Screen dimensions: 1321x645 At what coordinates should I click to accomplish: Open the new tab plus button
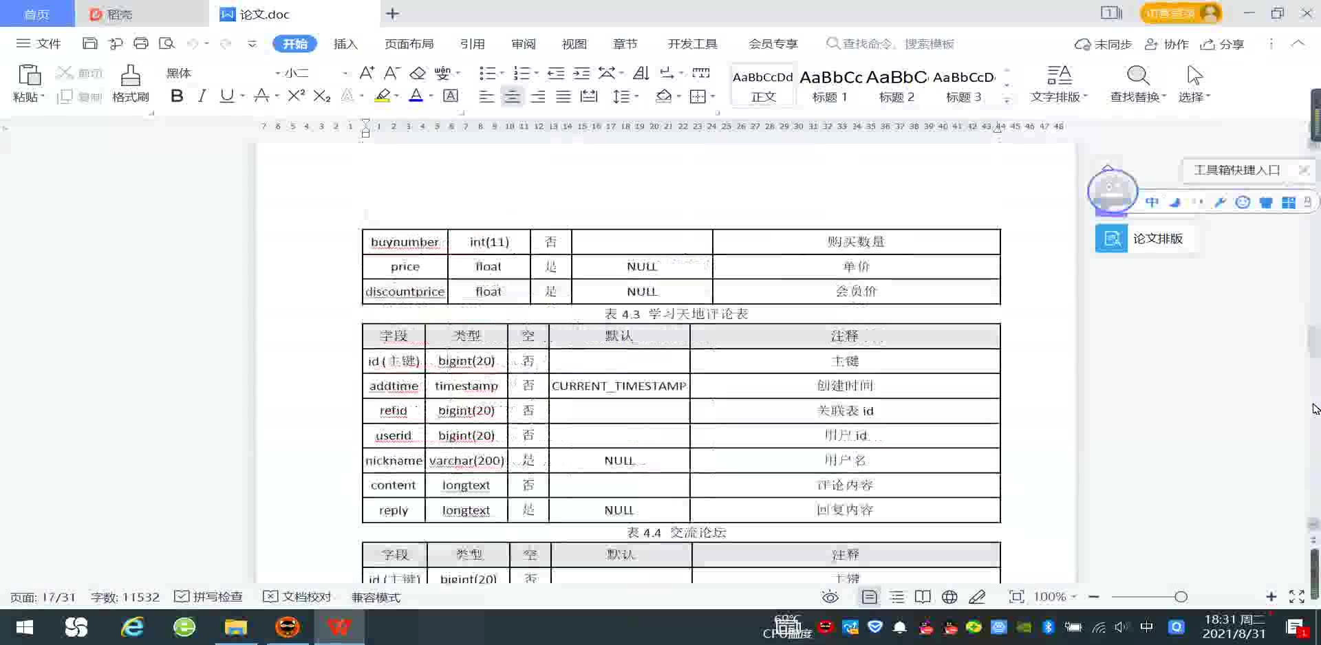tap(393, 14)
